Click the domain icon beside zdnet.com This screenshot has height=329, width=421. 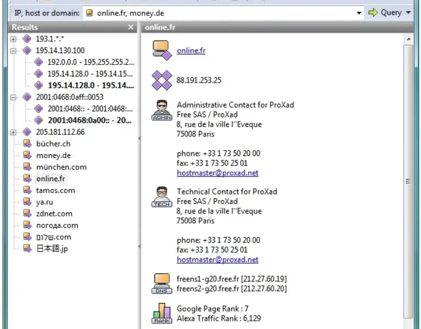pyautogui.click(x=27, y=214)
